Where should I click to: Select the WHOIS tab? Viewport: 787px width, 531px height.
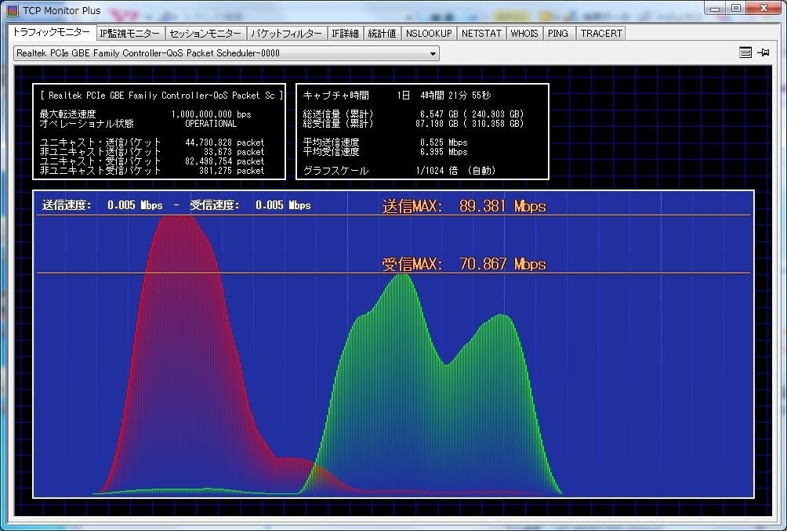pyautogui.click(x=524, y=34)
